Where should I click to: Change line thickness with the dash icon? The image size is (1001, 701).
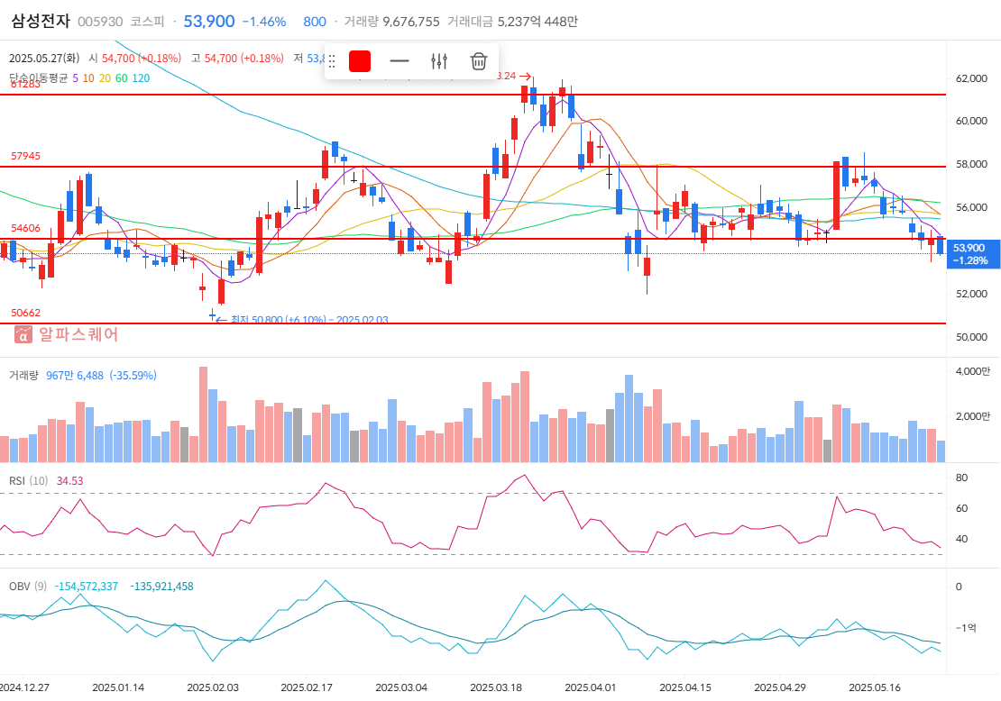click(399, 61)
